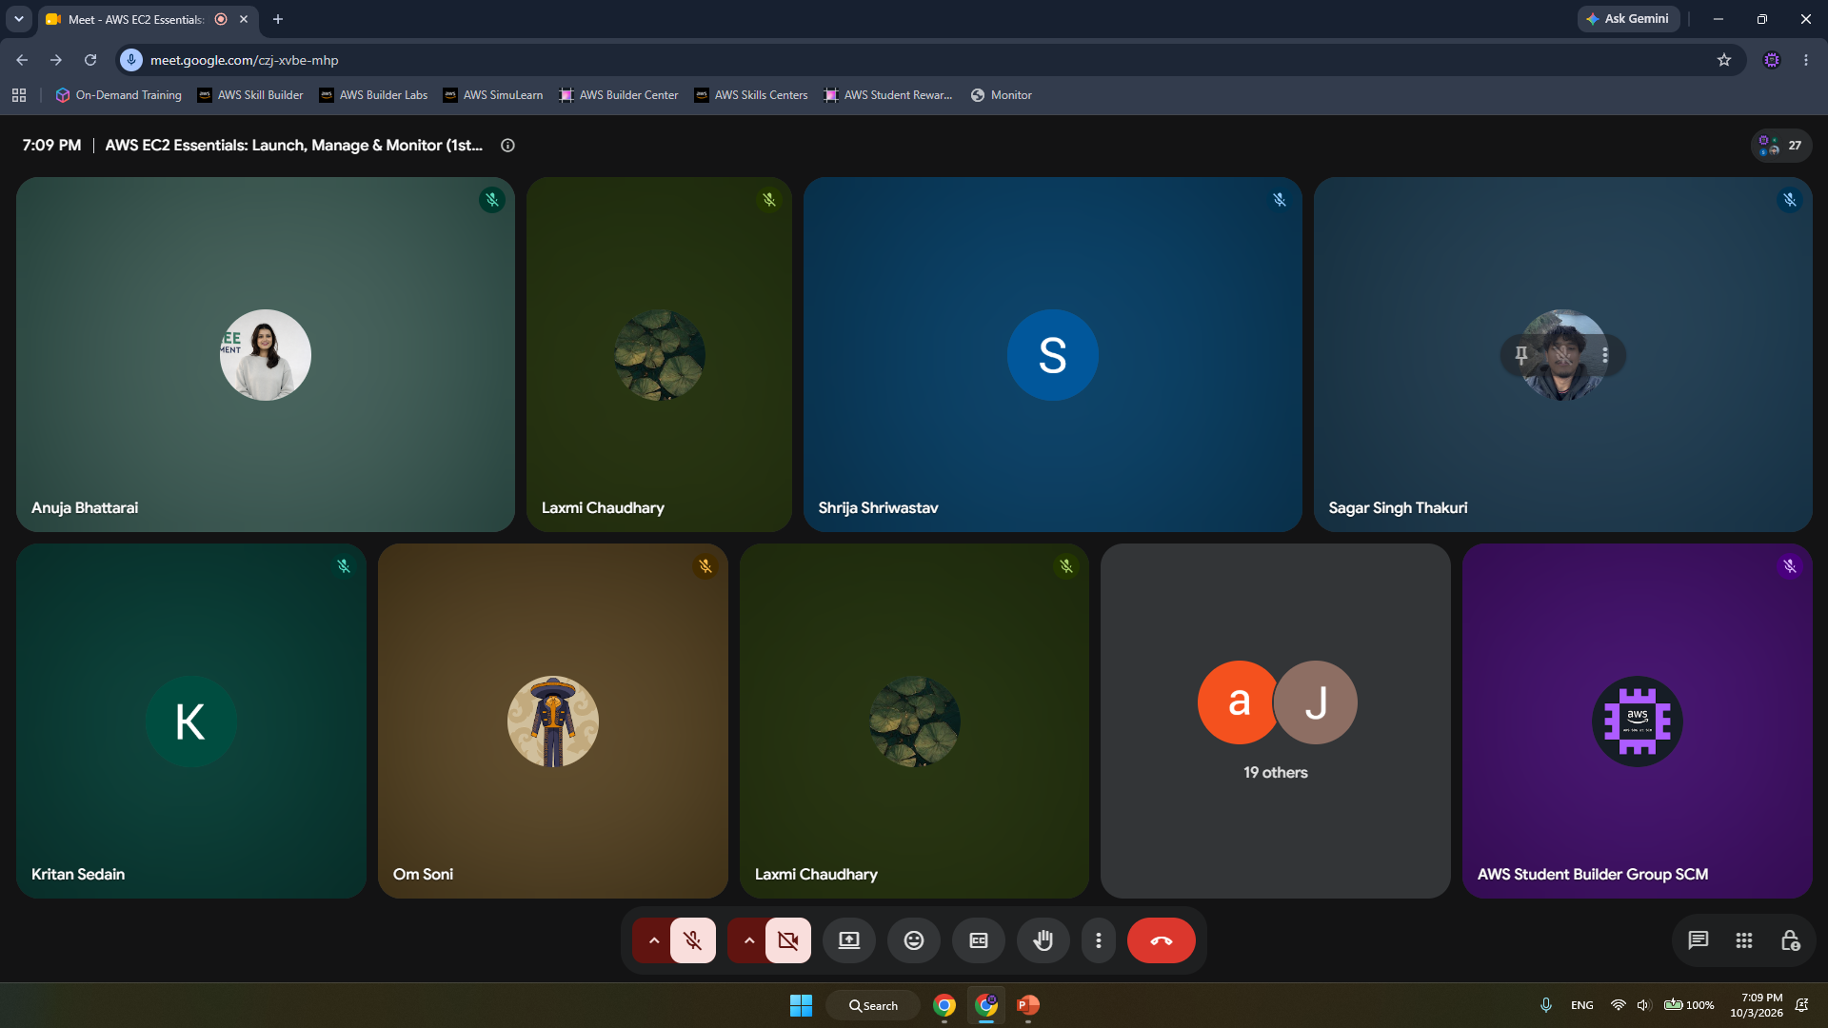Open host controls lock icon

(x=1790, y=940)
